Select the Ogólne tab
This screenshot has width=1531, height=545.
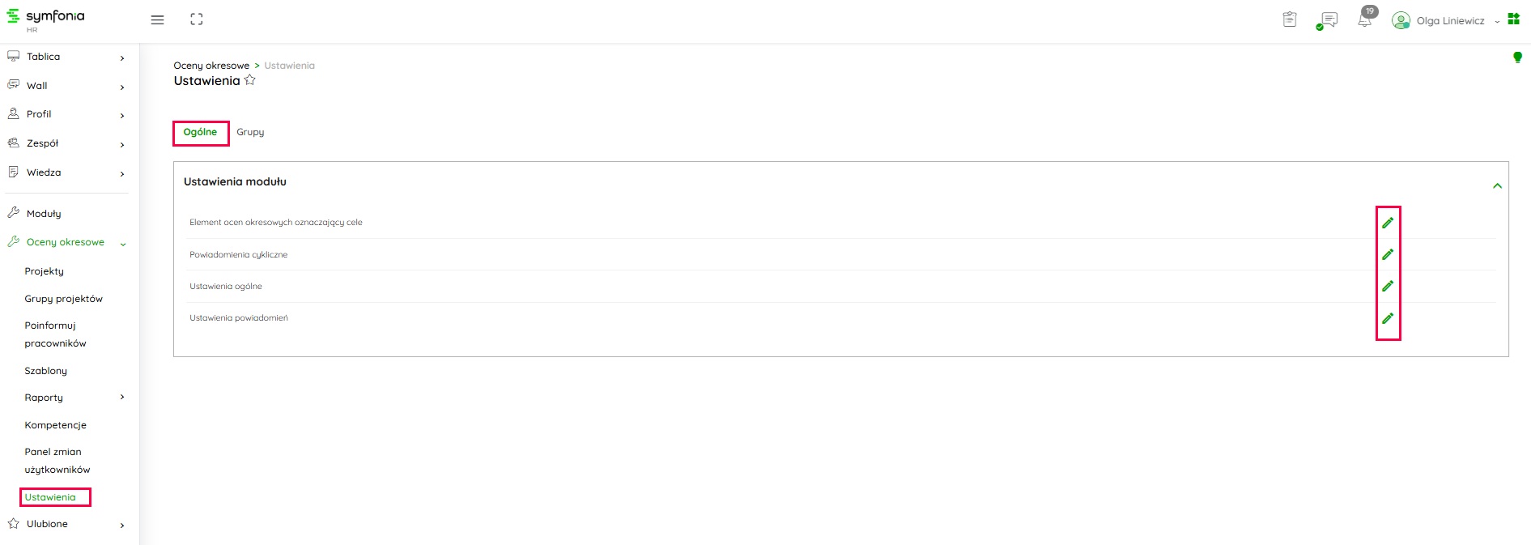pyautogui.click(x=200, y=132)
